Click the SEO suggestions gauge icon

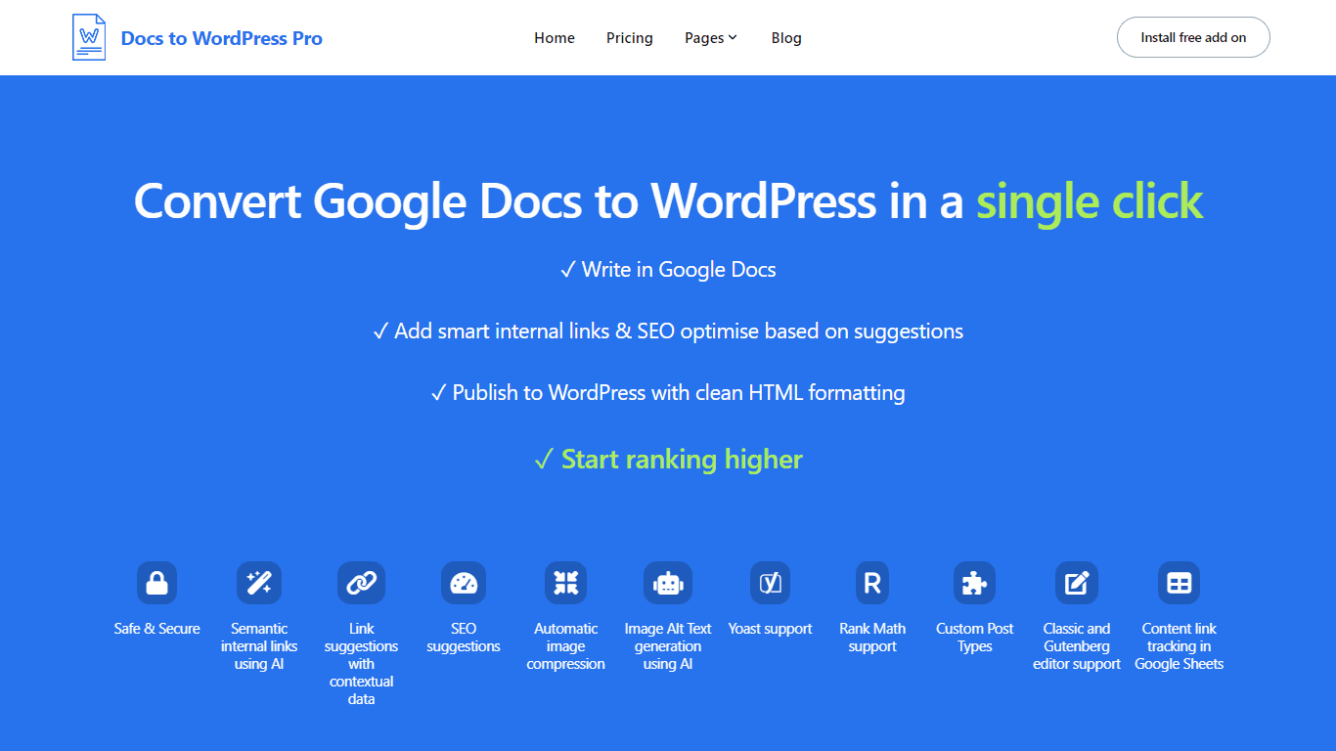tap(464, 583)
